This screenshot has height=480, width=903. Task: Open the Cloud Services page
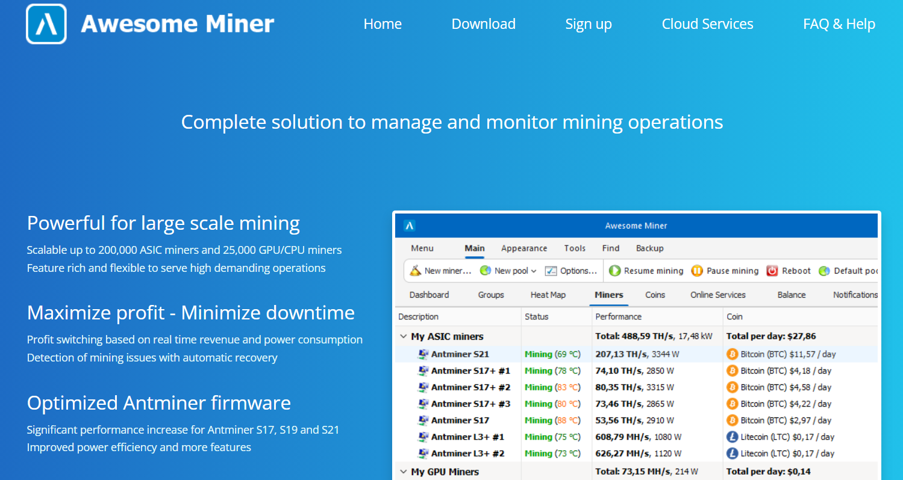707,24
